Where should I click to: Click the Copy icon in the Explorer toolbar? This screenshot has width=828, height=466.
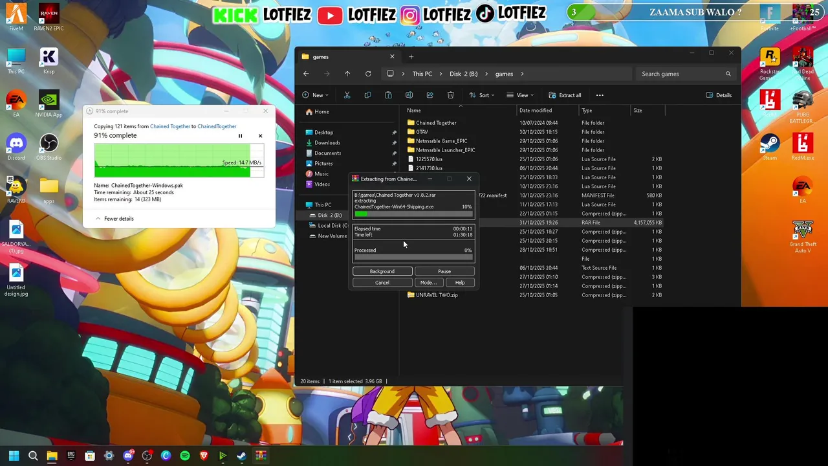click(x=367, y=95)
